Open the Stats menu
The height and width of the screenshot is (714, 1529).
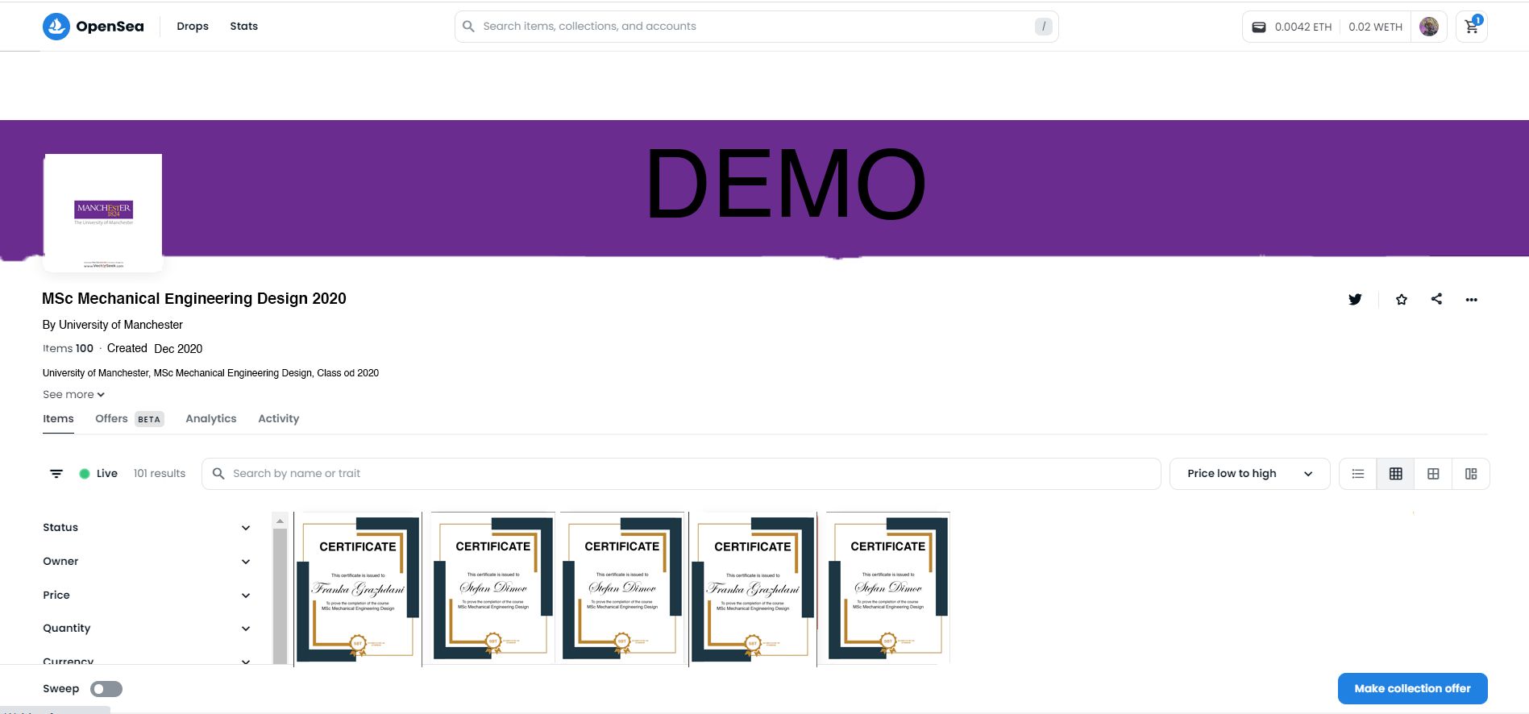(x=244, y=27)
